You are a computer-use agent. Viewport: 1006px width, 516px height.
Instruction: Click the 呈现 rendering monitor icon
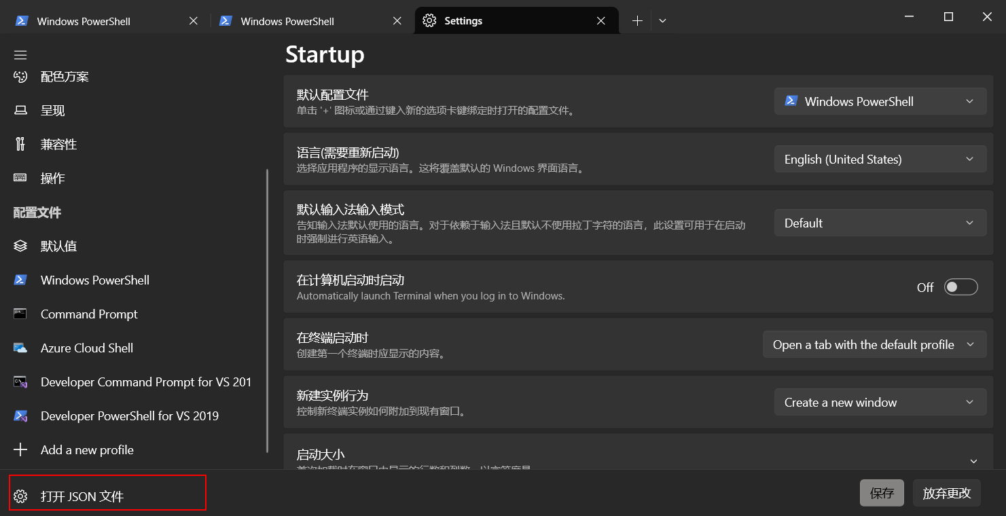pyautogui.click(x=20, y=111)
